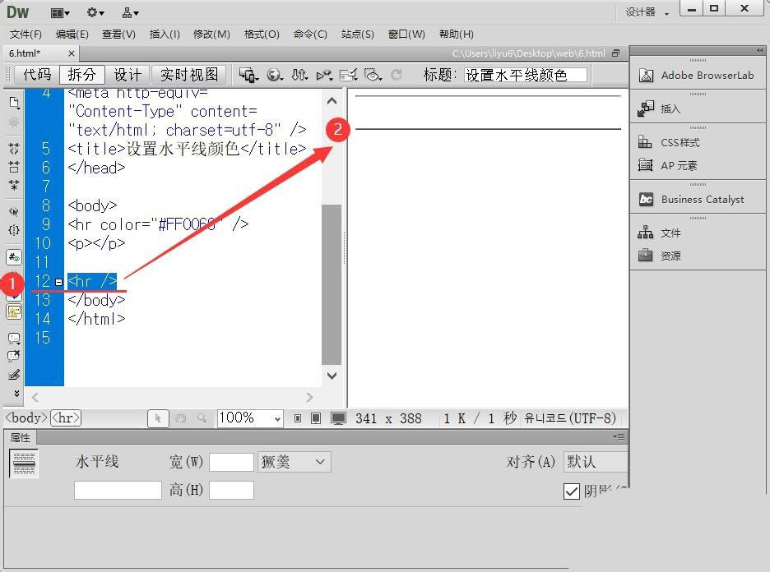Select the hand tool in status bar
The image size is (770, 572).
[x=180, y=418]
